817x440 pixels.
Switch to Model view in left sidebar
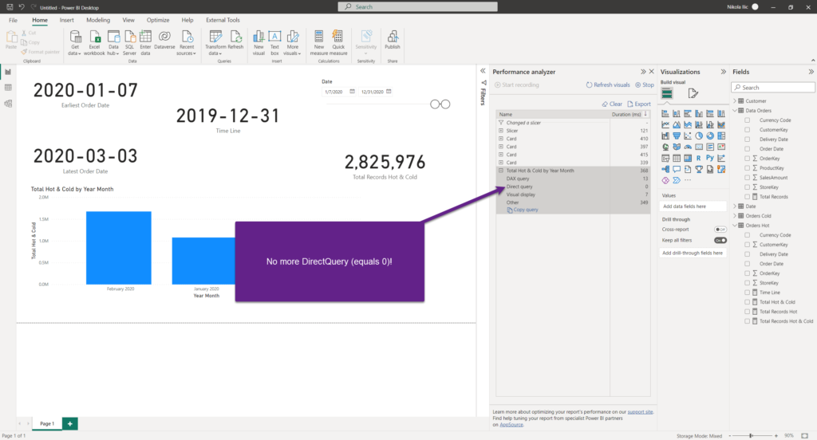(x=8, y=104)
